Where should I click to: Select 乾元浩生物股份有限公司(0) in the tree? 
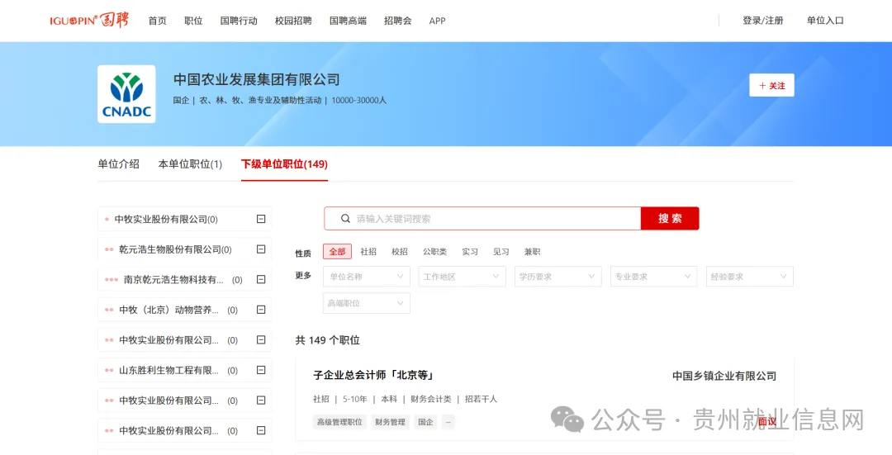[175, 249]
